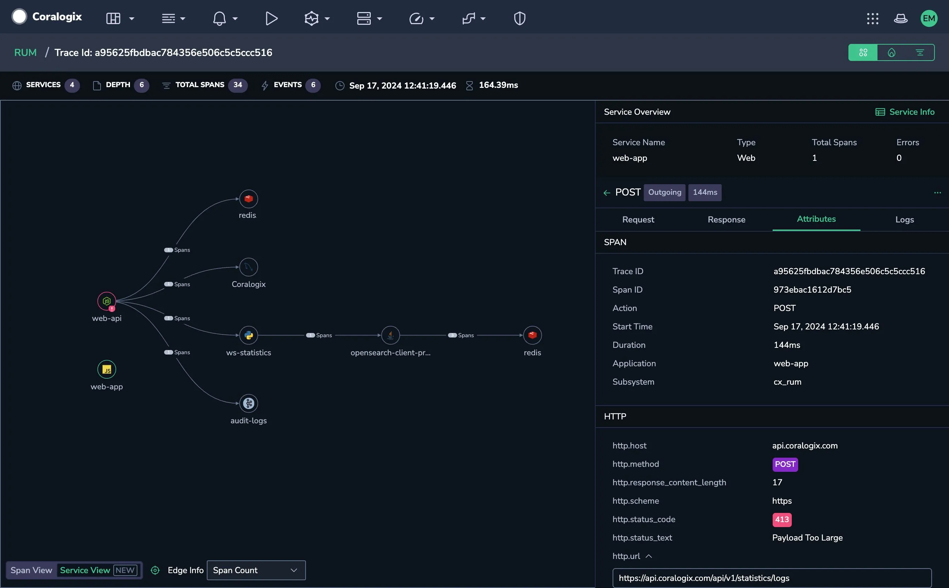Click Spans edge label toward top redis
This screenshot has height=588, width=949.
click(177, 250)
